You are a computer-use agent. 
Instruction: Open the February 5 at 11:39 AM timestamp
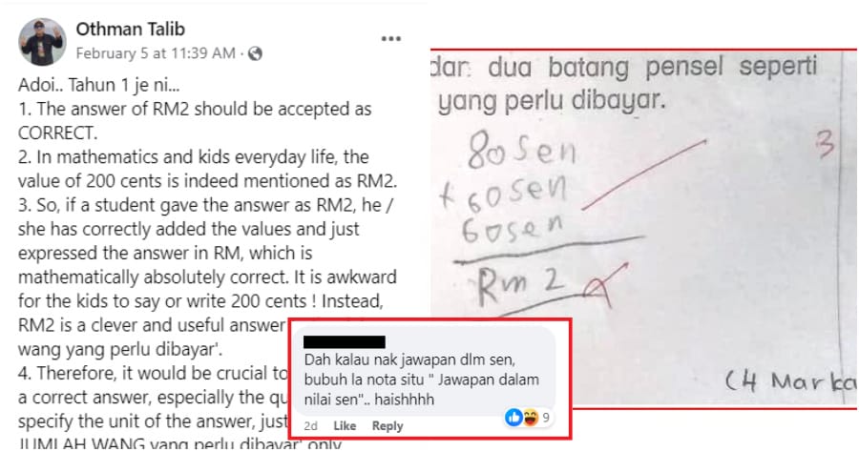[x=156, y=53]
